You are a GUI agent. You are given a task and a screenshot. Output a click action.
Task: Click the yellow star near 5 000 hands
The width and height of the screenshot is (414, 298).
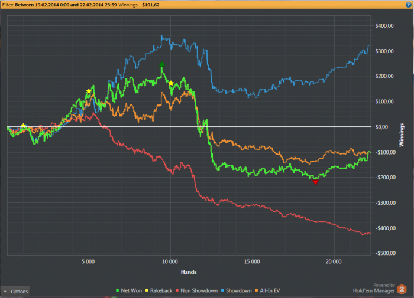(89, 91)
